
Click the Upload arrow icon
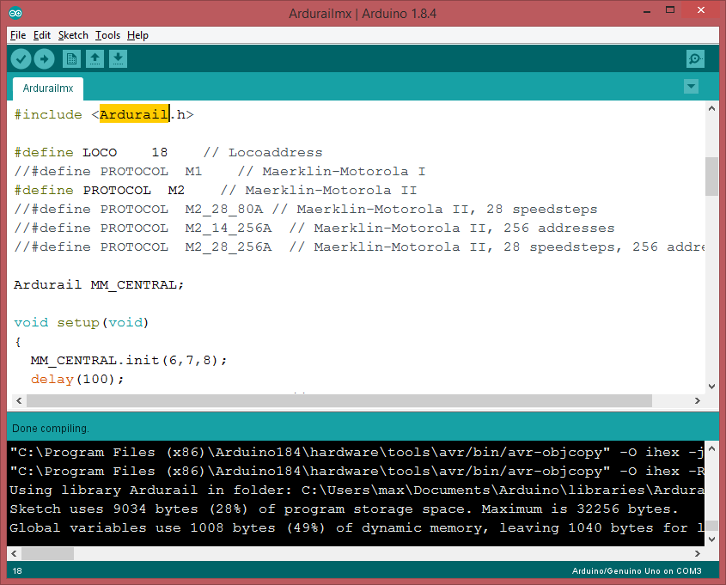[44, 58]
